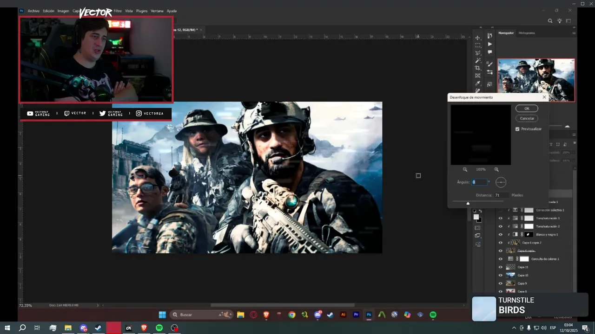Hide the Consulta de colores 1 layer
The height and width of the screenshot is (334, 595).
click(x=501, y=259)
